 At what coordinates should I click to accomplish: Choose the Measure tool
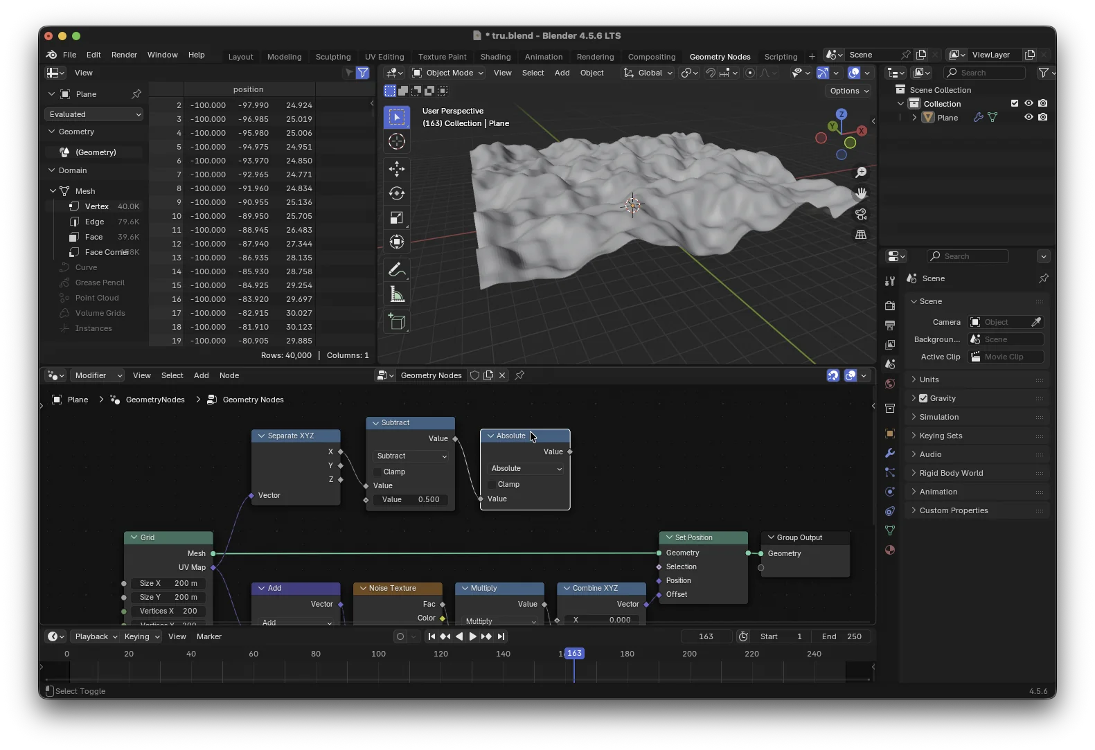(397, 295)
